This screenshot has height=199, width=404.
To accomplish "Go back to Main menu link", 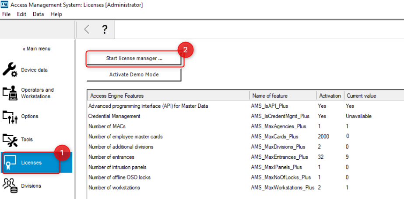I will click(x=36, y=49).
